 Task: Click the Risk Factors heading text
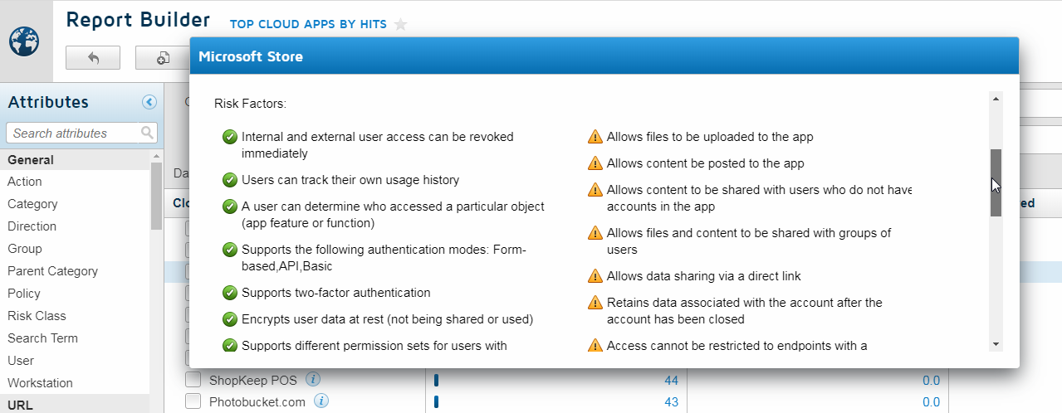(x=250, y=104)
